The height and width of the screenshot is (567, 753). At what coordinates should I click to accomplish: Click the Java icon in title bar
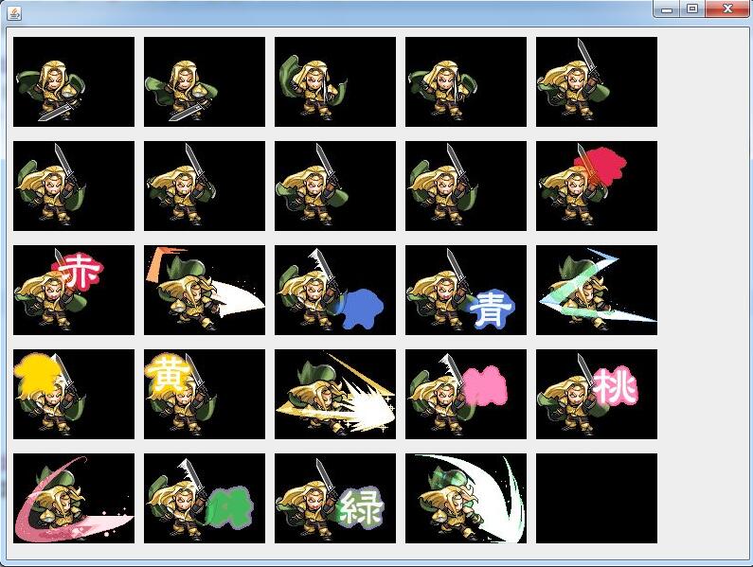point(14,13)
